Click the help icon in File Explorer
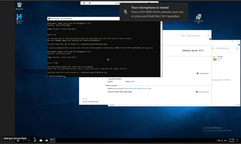The width and height of the screenshot is (241, 144). 239,45
